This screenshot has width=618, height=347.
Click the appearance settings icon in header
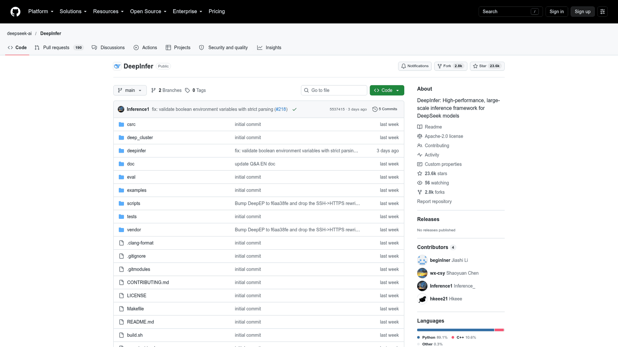pos(603,12)
